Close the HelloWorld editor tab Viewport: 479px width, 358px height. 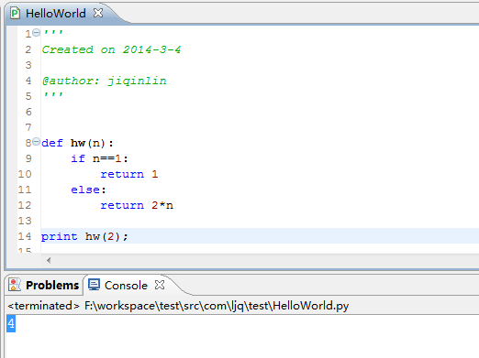98,13
